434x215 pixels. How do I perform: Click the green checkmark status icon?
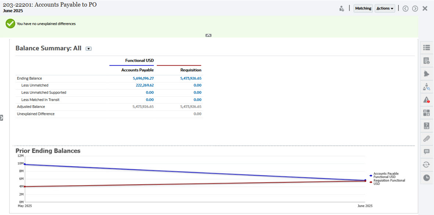[x=10, y=24]
